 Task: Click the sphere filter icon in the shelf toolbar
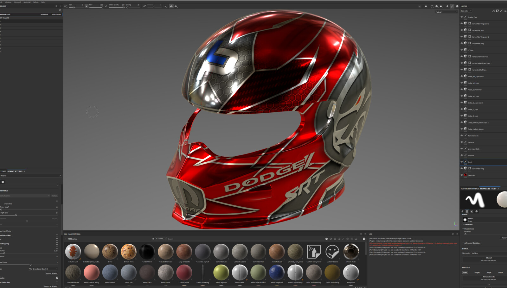point(326,239)
